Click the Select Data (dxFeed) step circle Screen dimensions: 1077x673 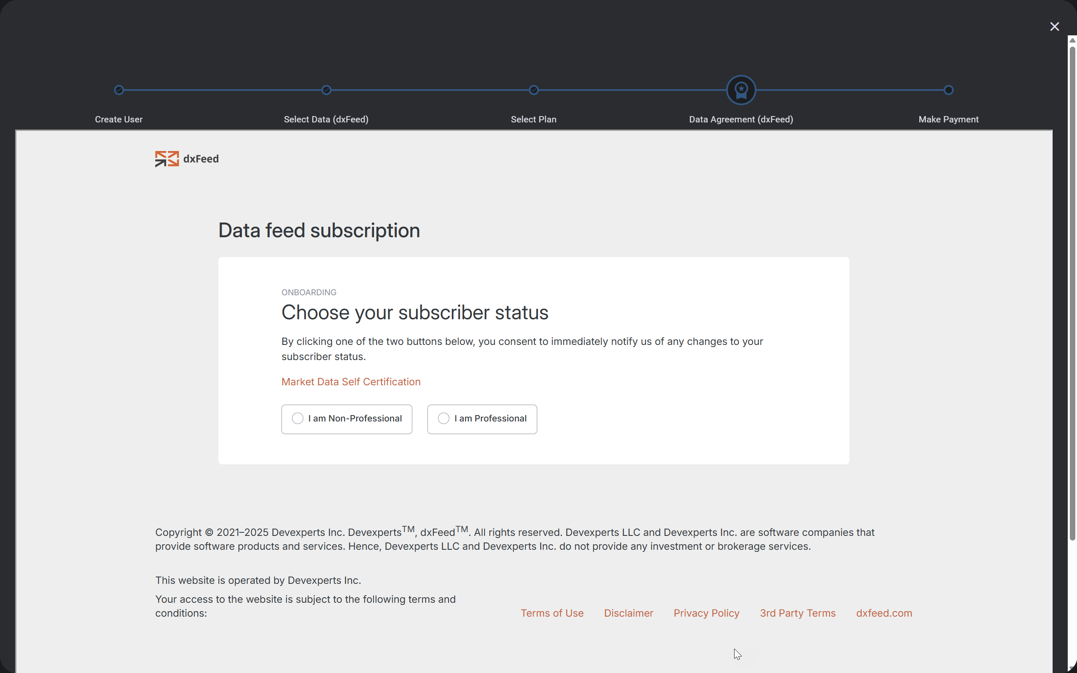point(326,90)
